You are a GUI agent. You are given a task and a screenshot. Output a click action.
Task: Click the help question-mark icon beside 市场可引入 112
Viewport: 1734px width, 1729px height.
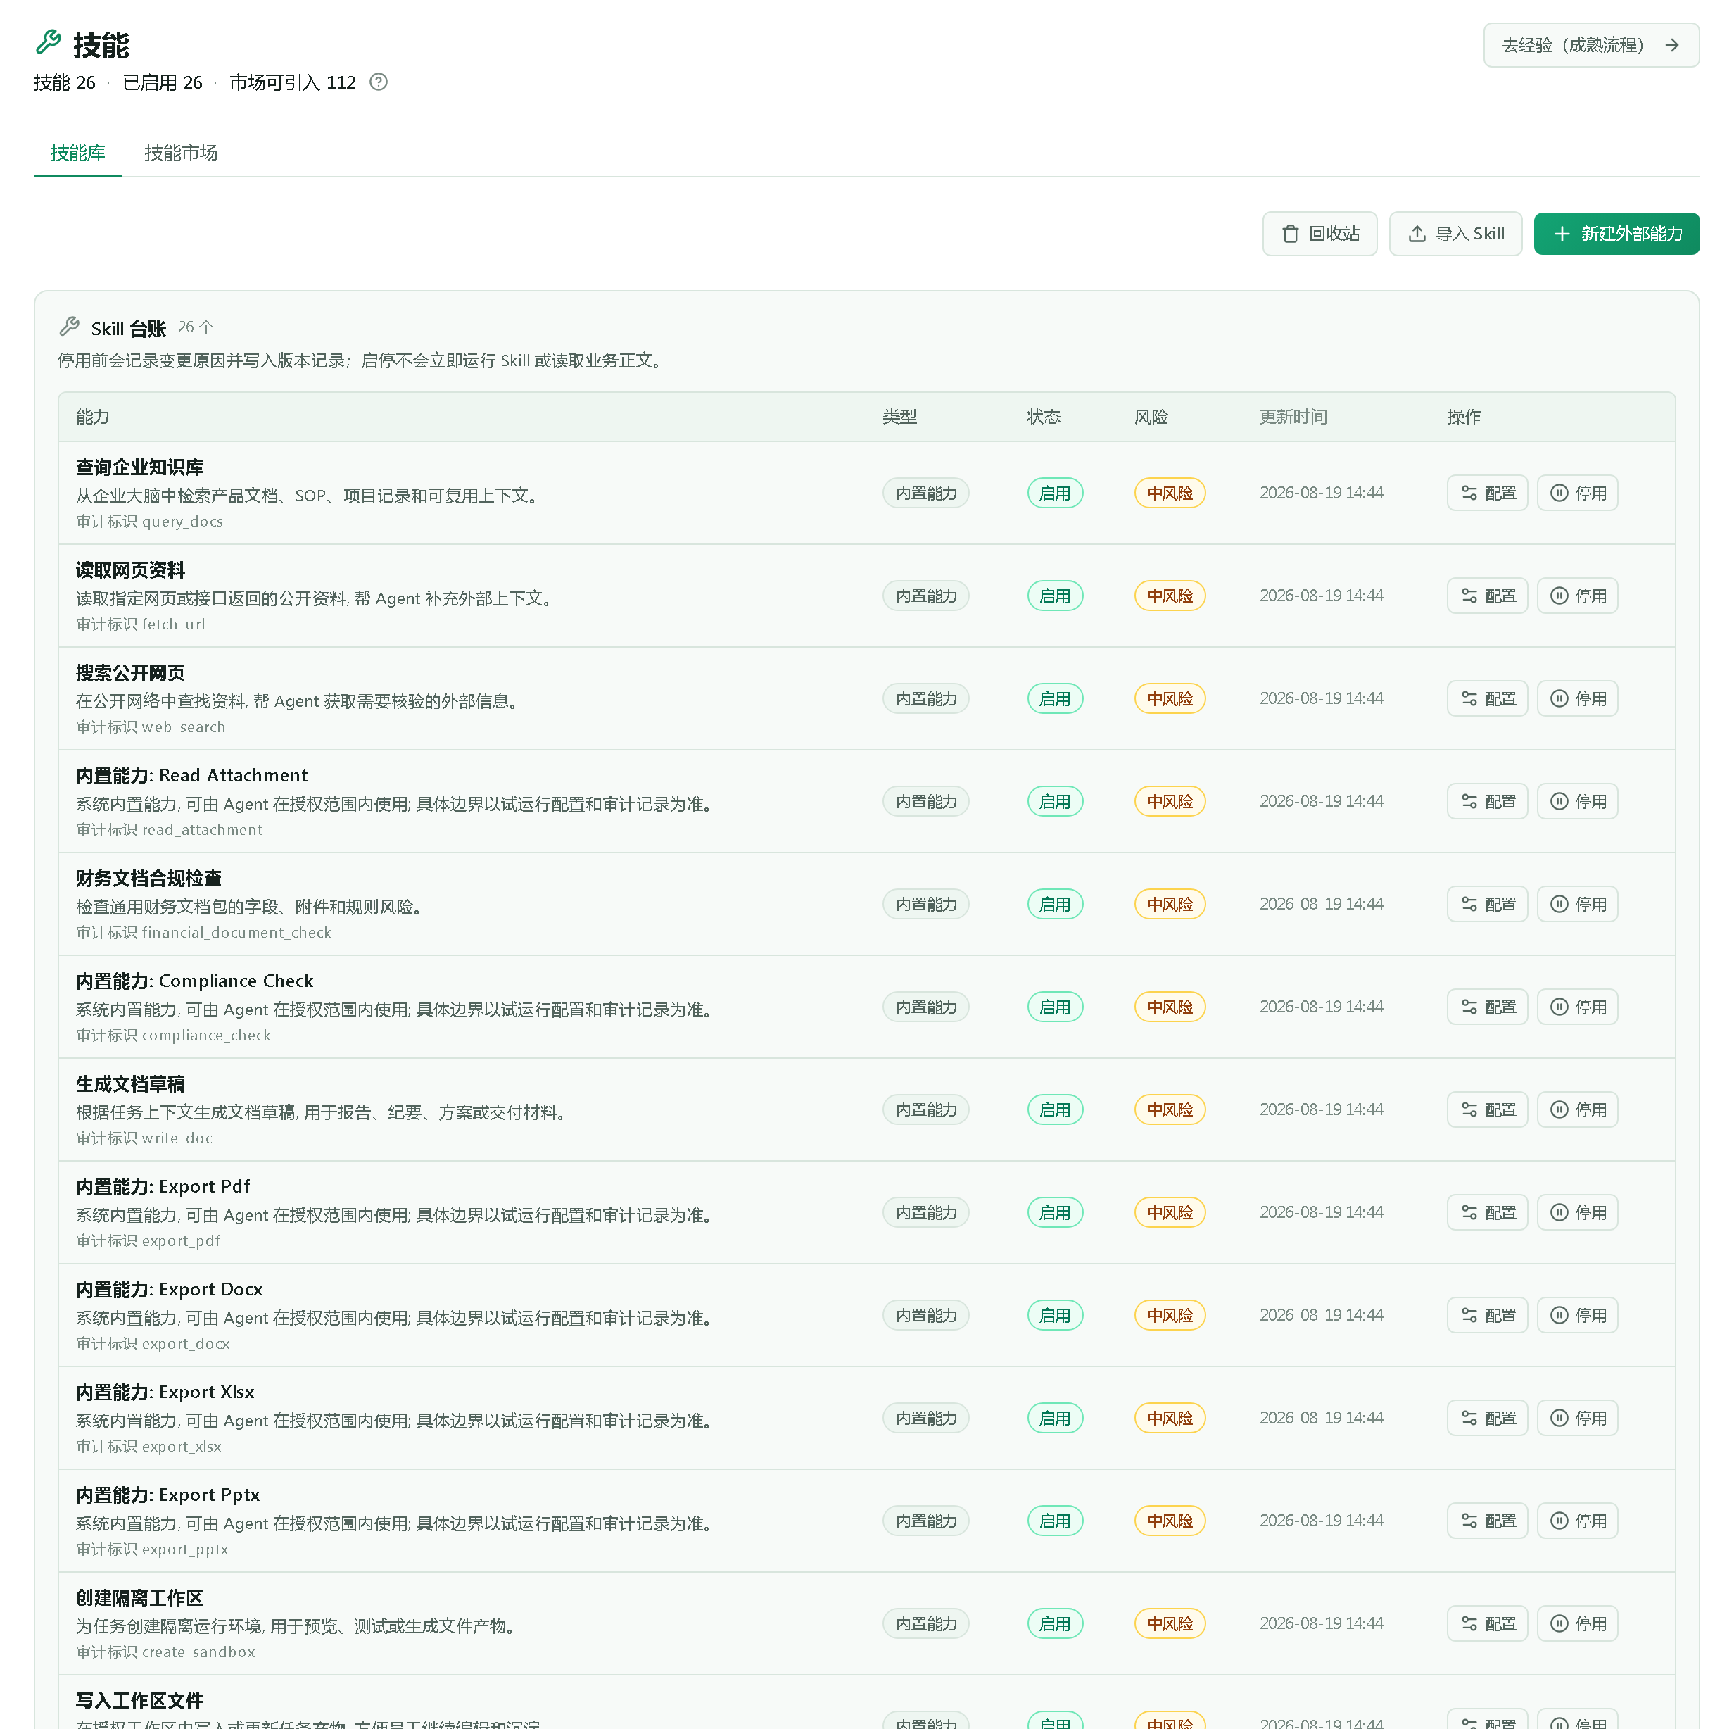point(379,82)
